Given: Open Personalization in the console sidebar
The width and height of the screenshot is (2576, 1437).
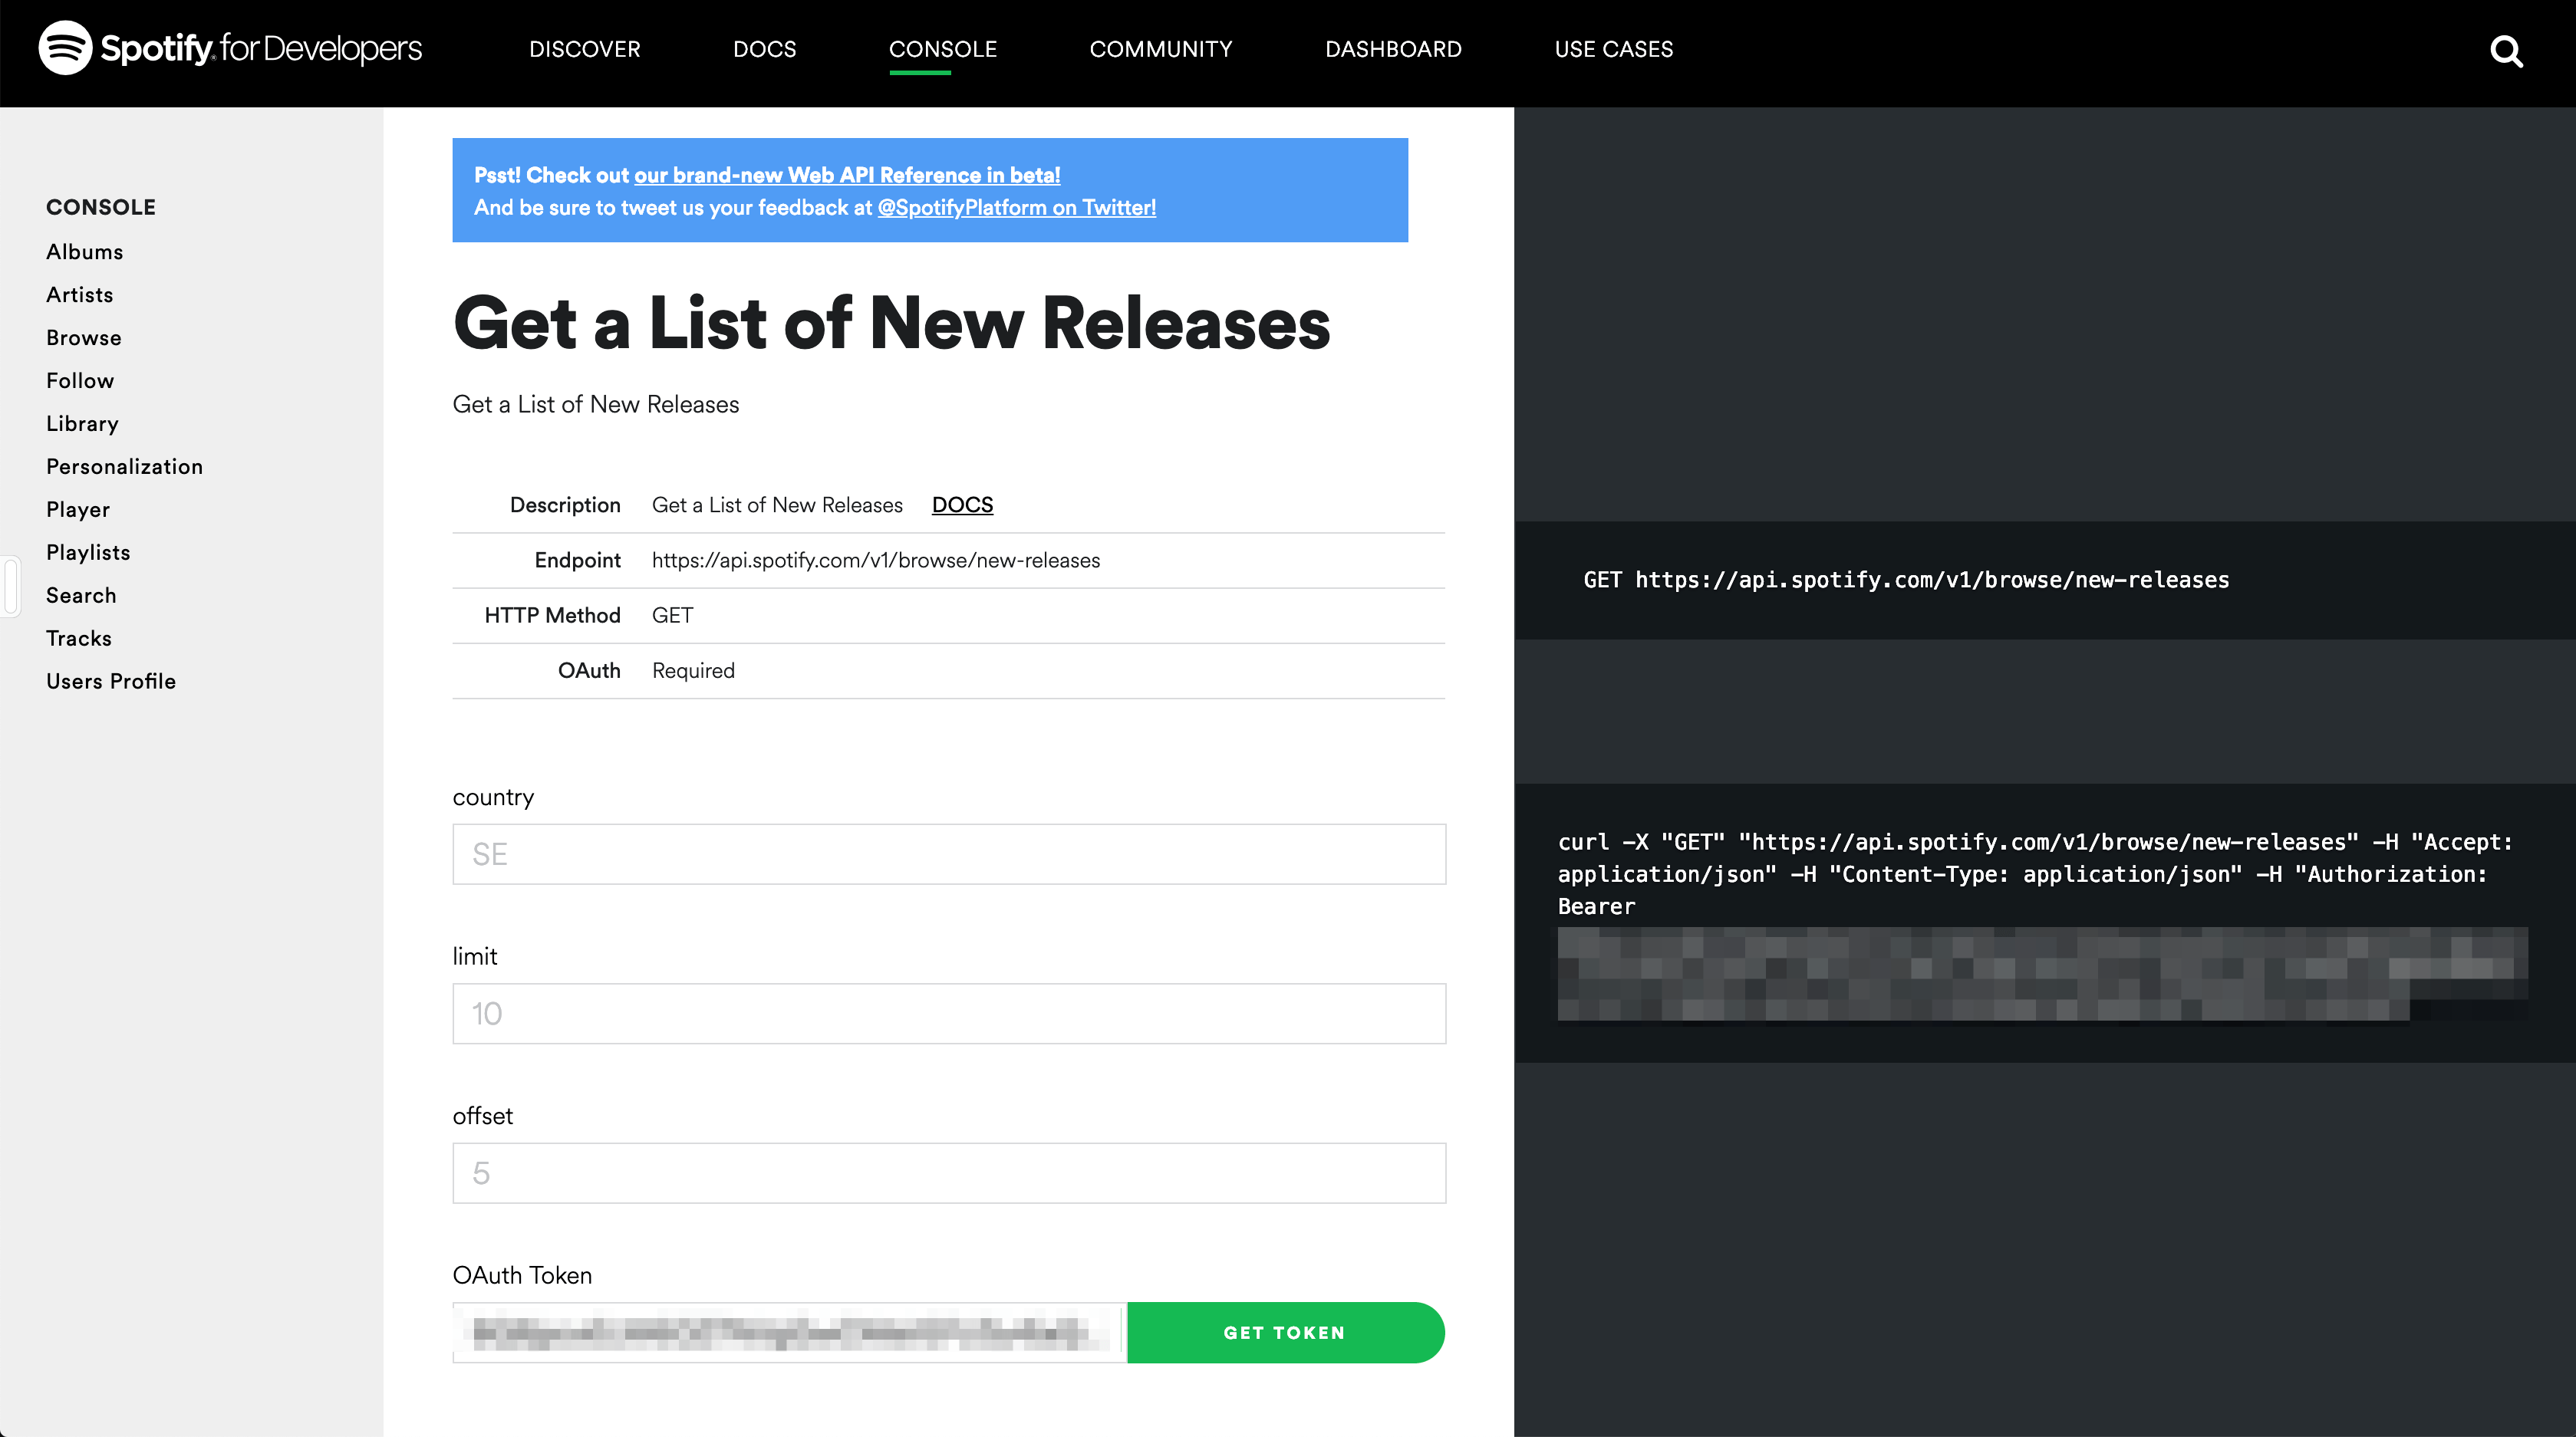Looking at the screenshot, I should [124, 467].
